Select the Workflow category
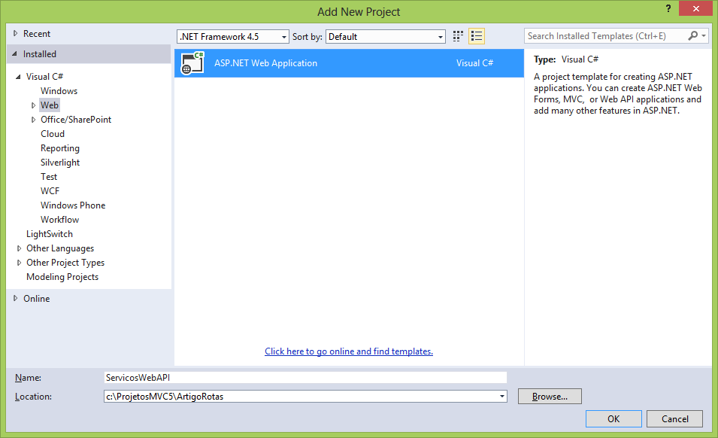Screen dimensions: 718x438 point(59,220)
